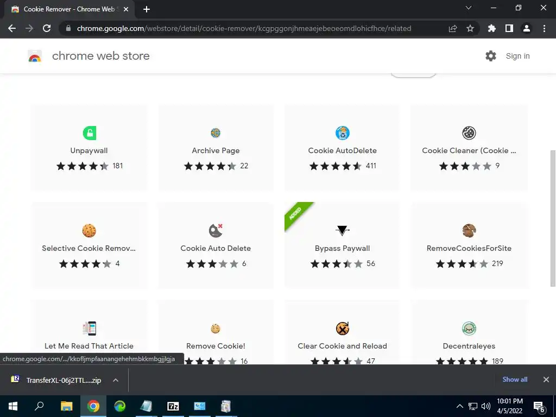The image size is (556, 417).
Task: Open the Selective Cookie Remover cookie icon
Action: tap(90, 230)
